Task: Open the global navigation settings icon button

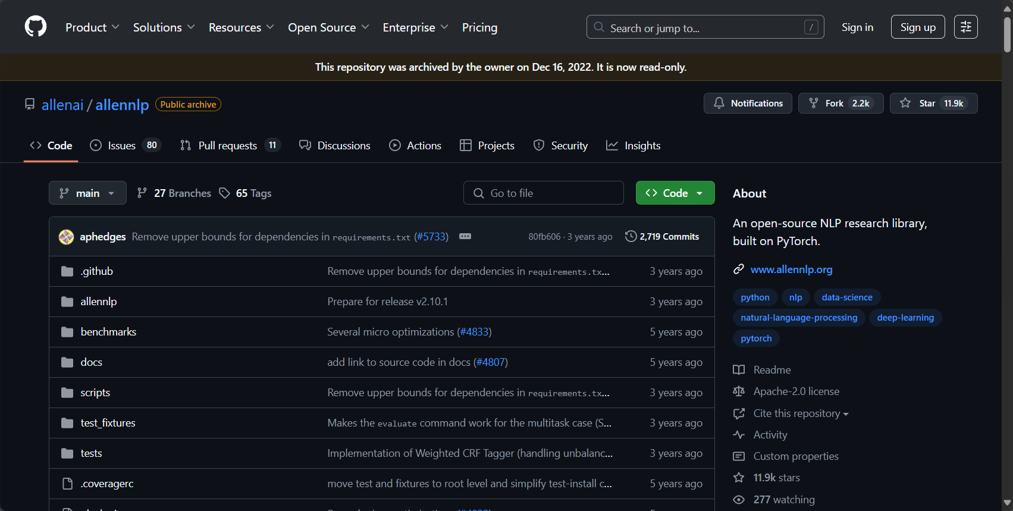Action: [965, 27]
